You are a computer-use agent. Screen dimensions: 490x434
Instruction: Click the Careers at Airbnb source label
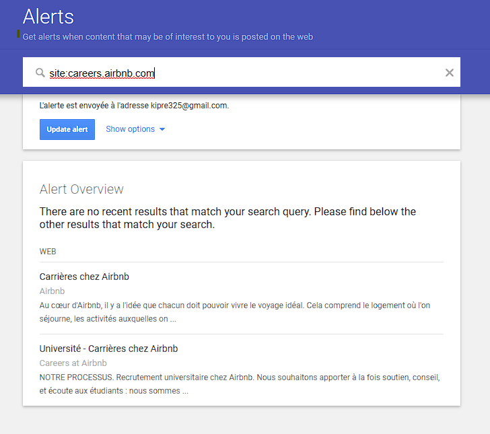(x=73, y=363)
